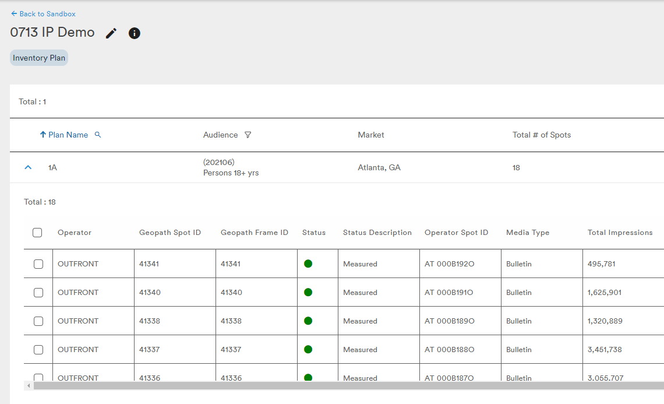The height and width of the screenshot is (404, 664).
Task: Open the info icon next to 0713 IP Demo
Action: 134,33
